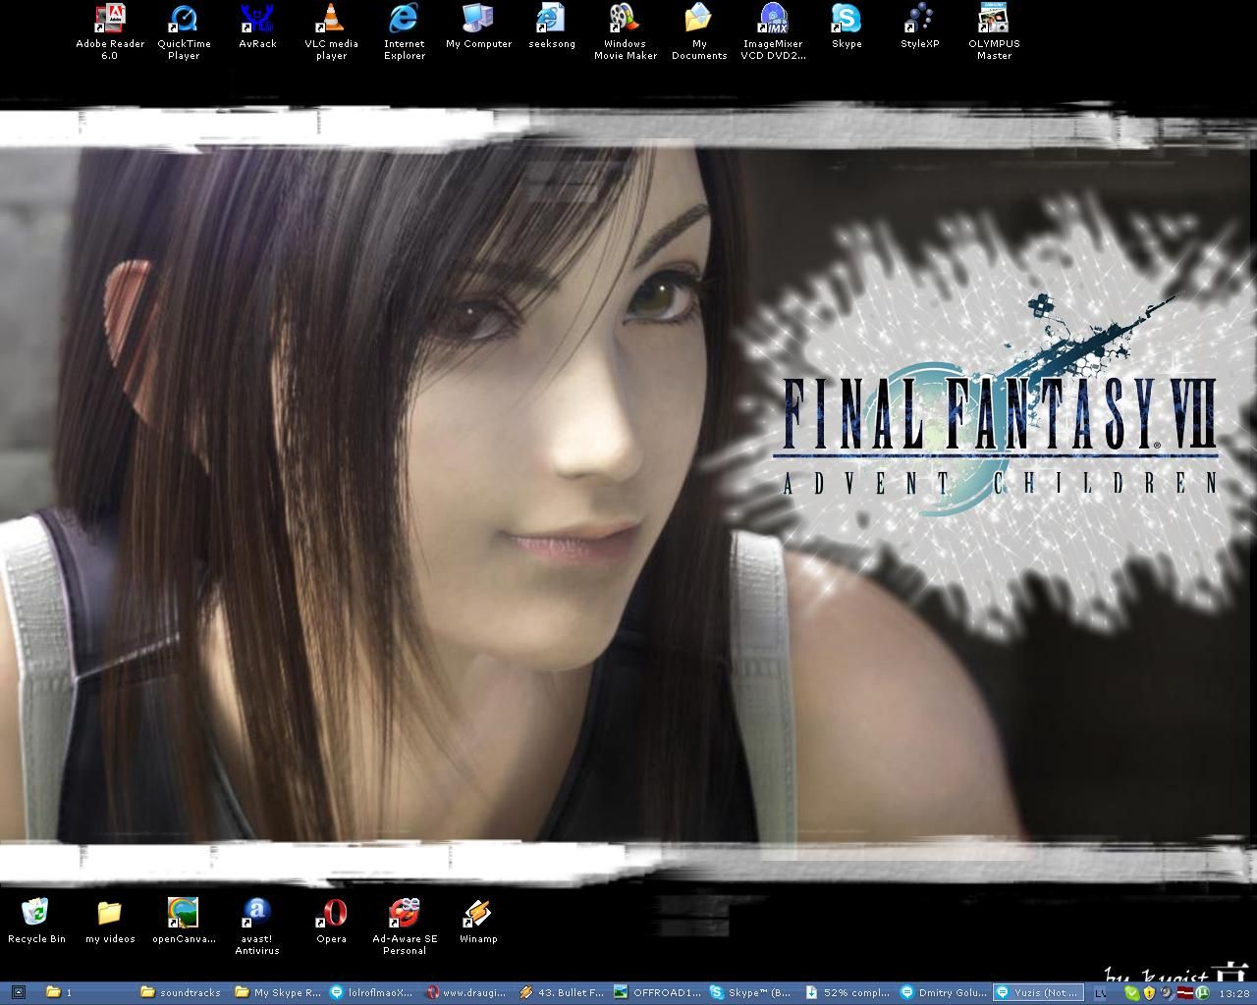Image resolution: width=1257 pixels, height=1005 pixels.
Task: Select the Yuzis (Not... chat task
Action: pyautogui.click(x=1036, y=993)
